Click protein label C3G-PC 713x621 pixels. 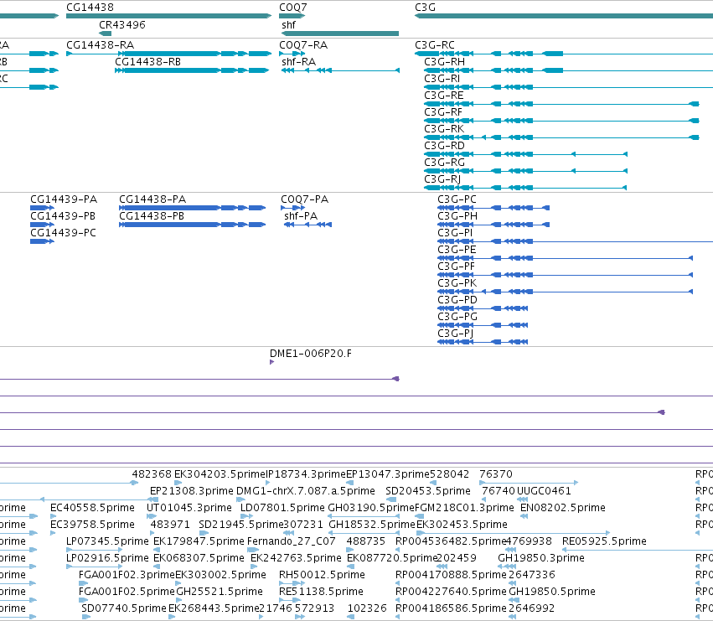tap(457, 199)
